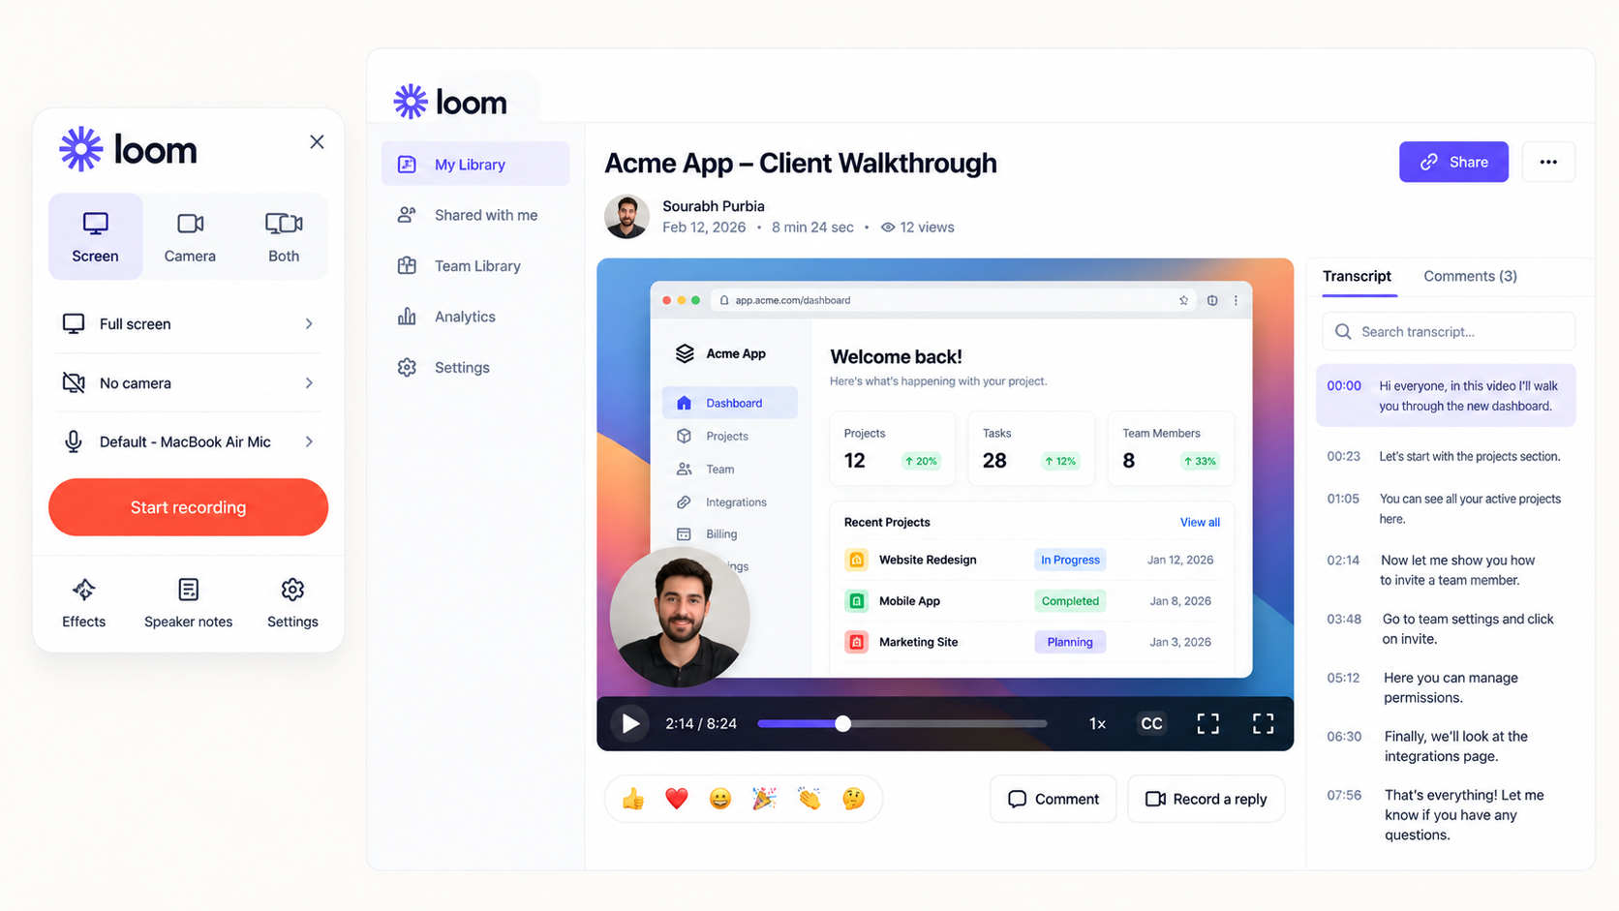1619x911 pixels.
Task: Open Speaker notes in the recorder
Action: click(x=188, y=603)
